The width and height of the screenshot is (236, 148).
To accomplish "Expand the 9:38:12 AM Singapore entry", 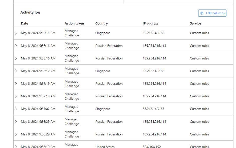I will 16,71.
